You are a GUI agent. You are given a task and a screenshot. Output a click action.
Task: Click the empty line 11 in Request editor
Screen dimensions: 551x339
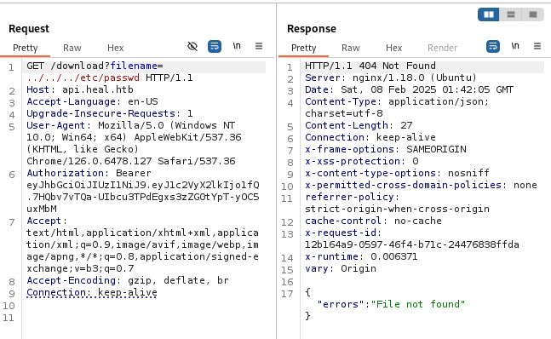(x=144, y=318)
